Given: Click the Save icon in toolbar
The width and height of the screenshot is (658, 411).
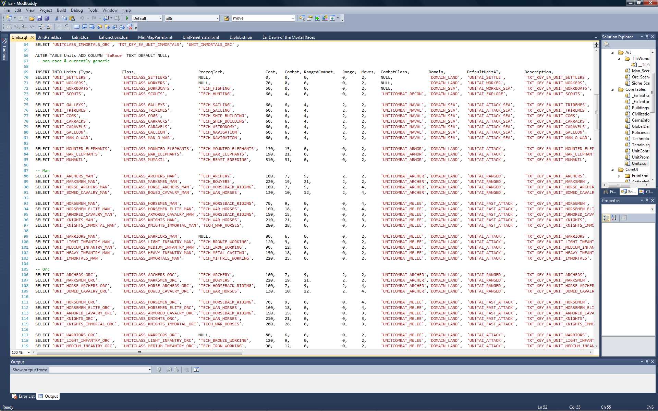Looking at the screenshot, I should point(39,18).
